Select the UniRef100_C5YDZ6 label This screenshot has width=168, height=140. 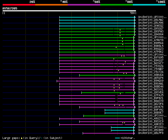tap(151, 66)
